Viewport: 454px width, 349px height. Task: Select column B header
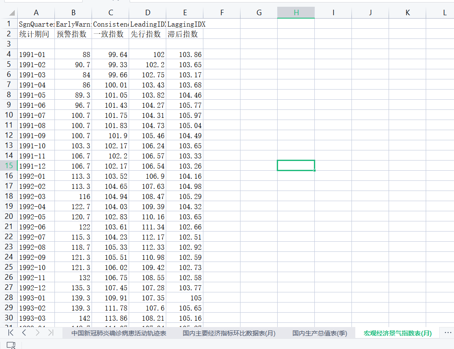click(x=73, y=13)
